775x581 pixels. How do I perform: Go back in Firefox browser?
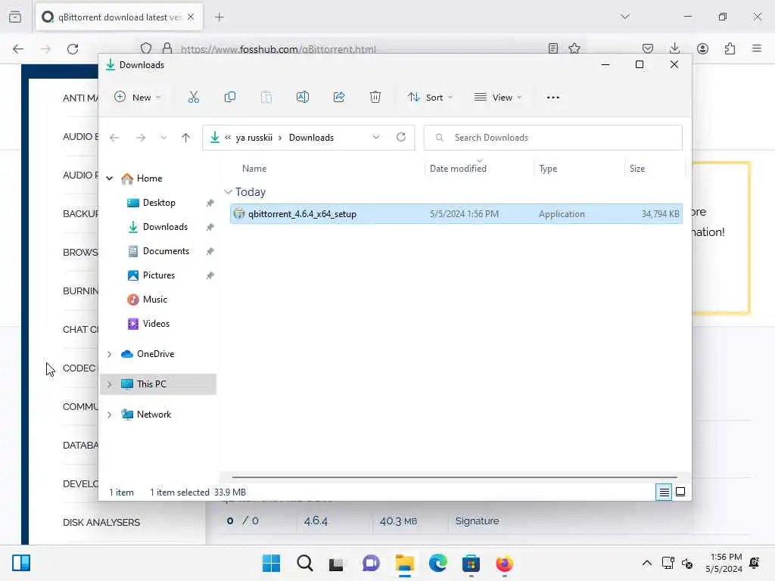(18, 49)
